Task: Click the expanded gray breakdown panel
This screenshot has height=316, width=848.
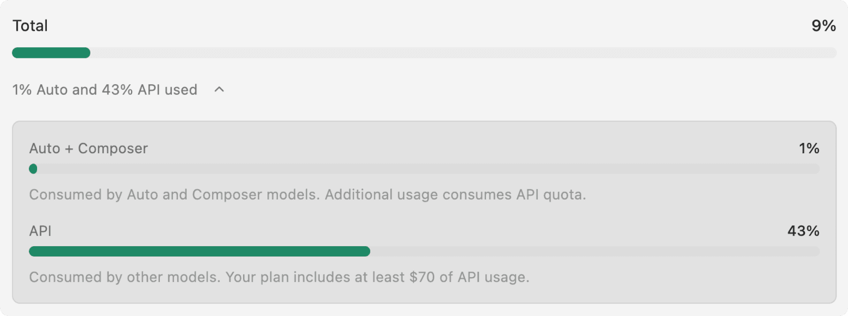Action: point(424,212)
